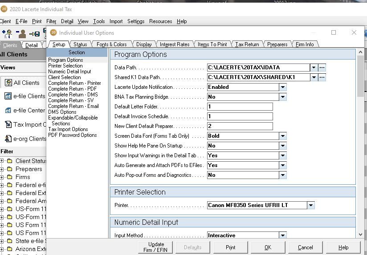The height and width of the screenshot is (255, 367).
Task: Switch to the Tax Return tab
Action: click(247, 44)
